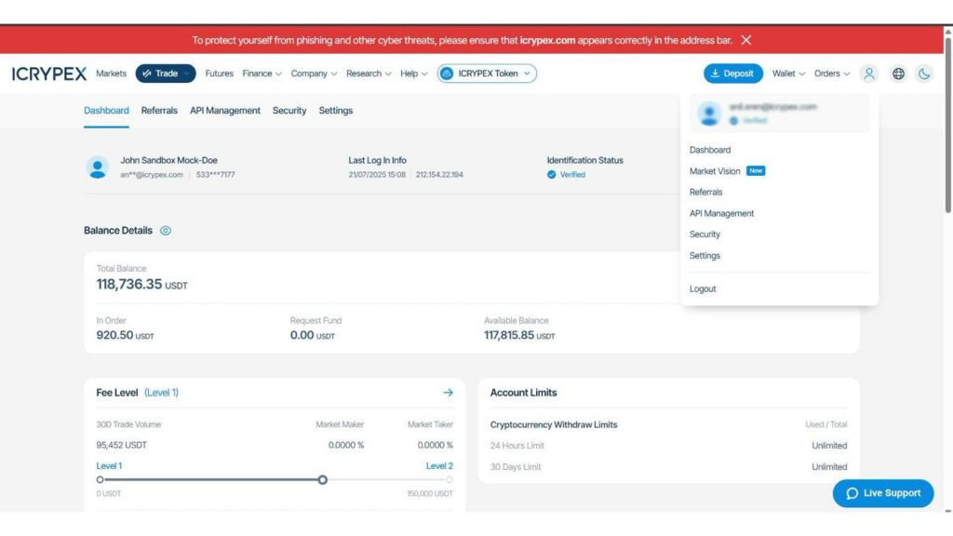953x536 pixels.
Task: Toggle balance visibility eye icon
Action: point(166,231)
